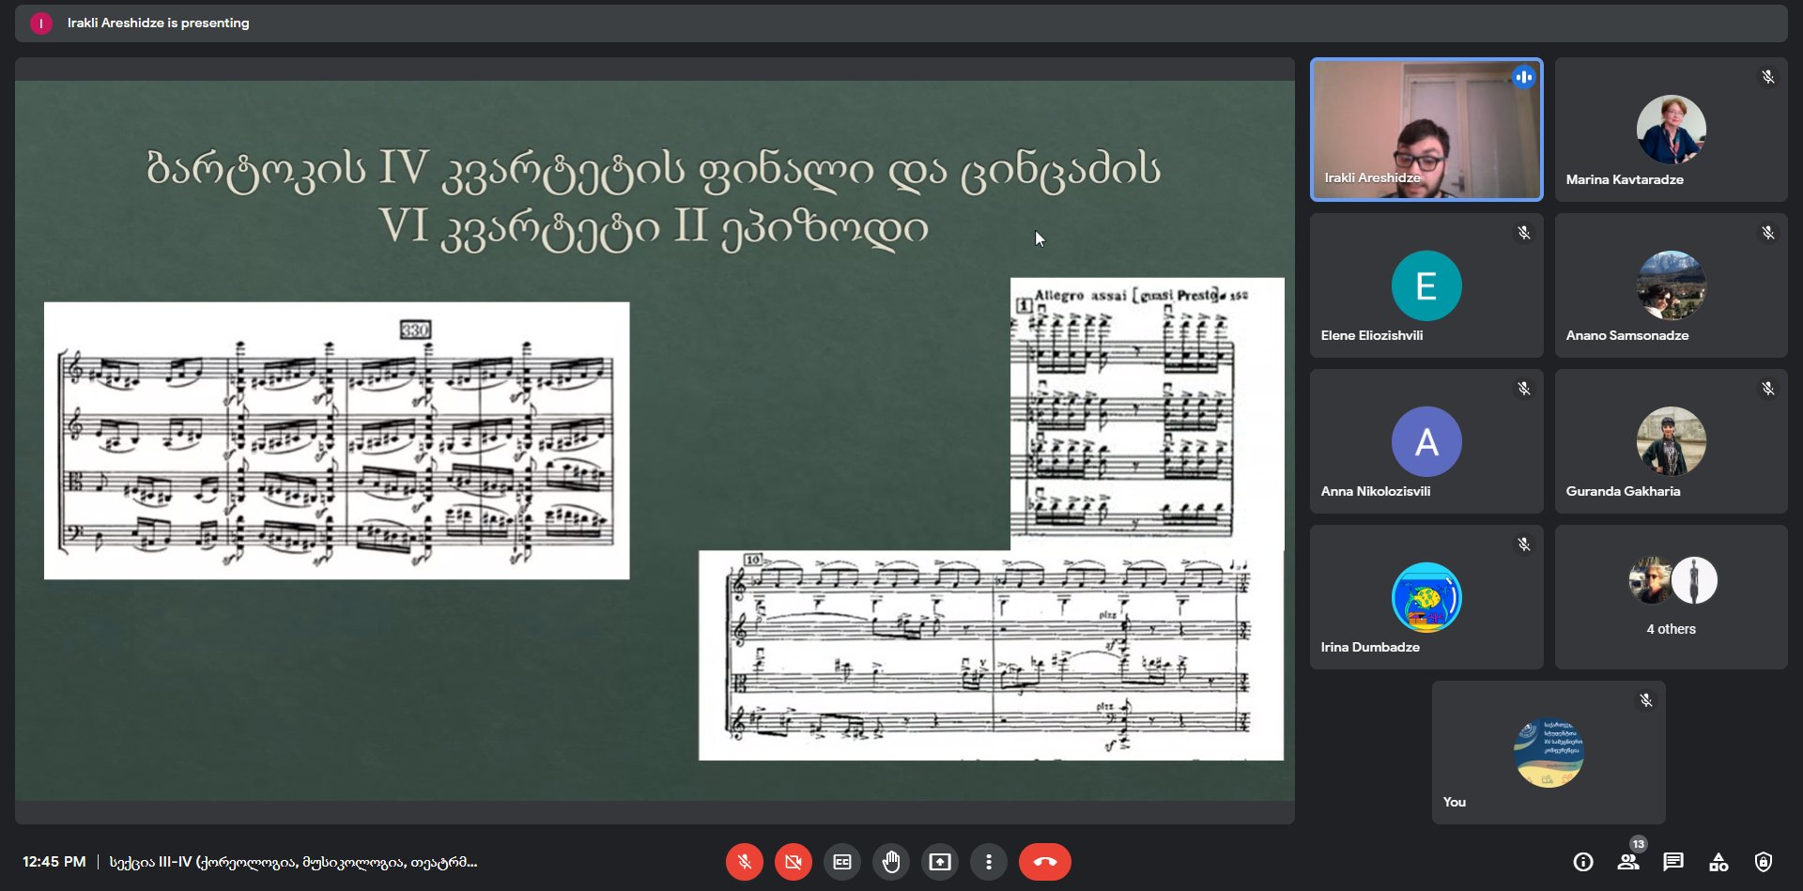This screenshot has height=891, width=1803.
Task: Raise your hand in the meeting
Action: pos(891,862)
